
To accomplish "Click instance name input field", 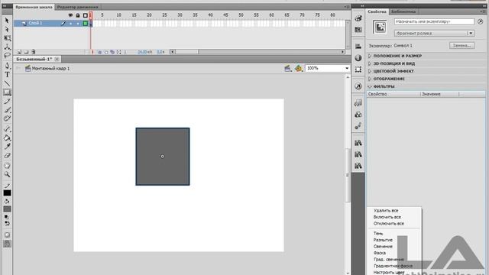I will pyautogui.click(x=434, y=21).
